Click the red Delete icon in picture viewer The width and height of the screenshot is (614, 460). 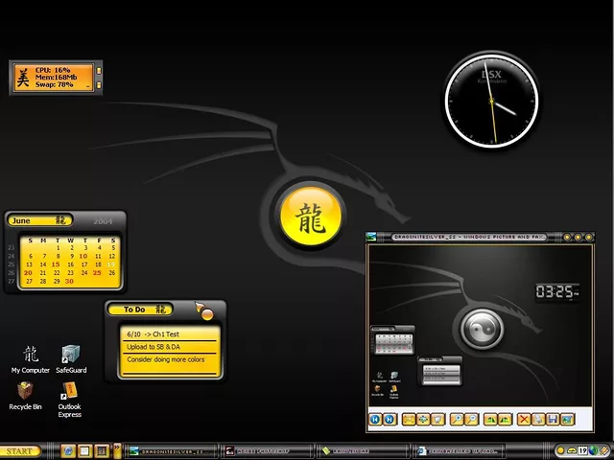pos(524,419)
